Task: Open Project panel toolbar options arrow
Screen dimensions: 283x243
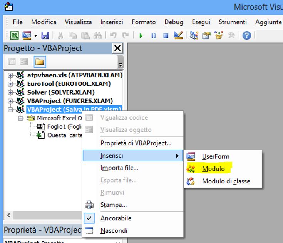Action: pos(121,62)
